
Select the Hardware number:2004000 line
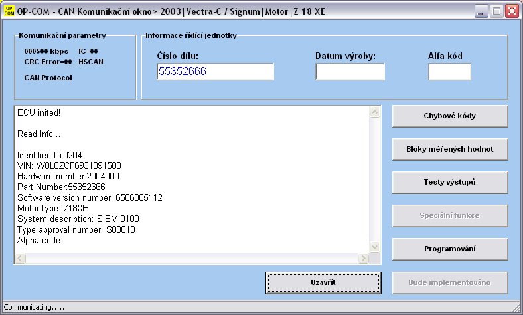(68, 176)
